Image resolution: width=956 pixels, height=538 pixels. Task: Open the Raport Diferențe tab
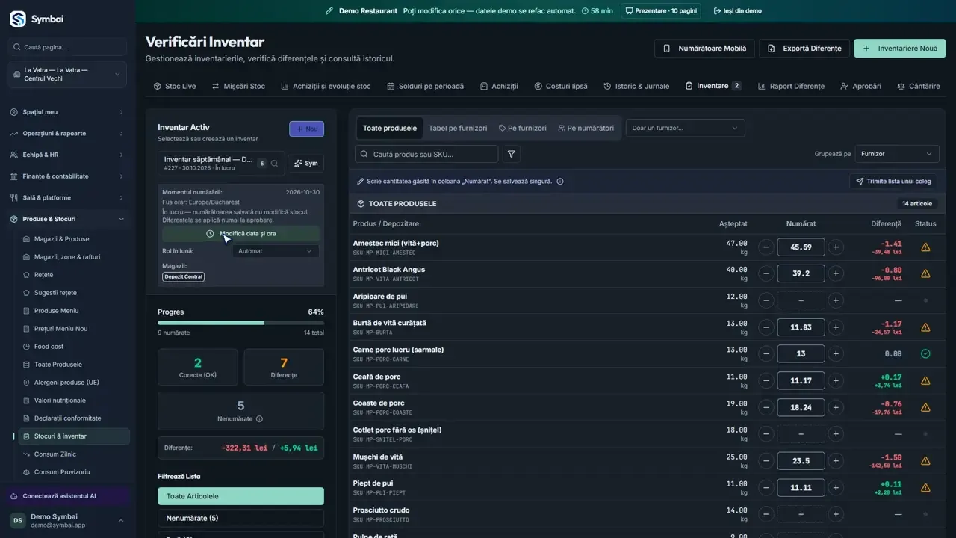coord(791,86)
